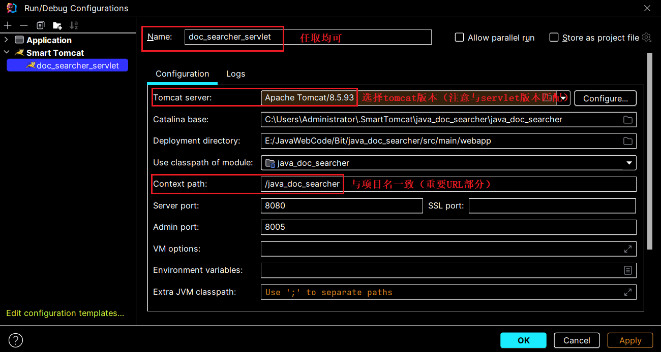Click the Application type icon
661x352 pixels.
(19, 40)
